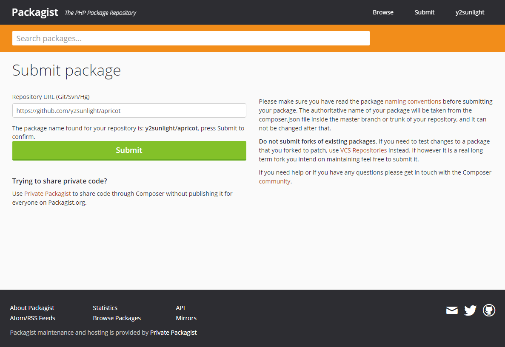Go to About Packagist in footer
The image size is (505, 347).
tap(32, 308)
